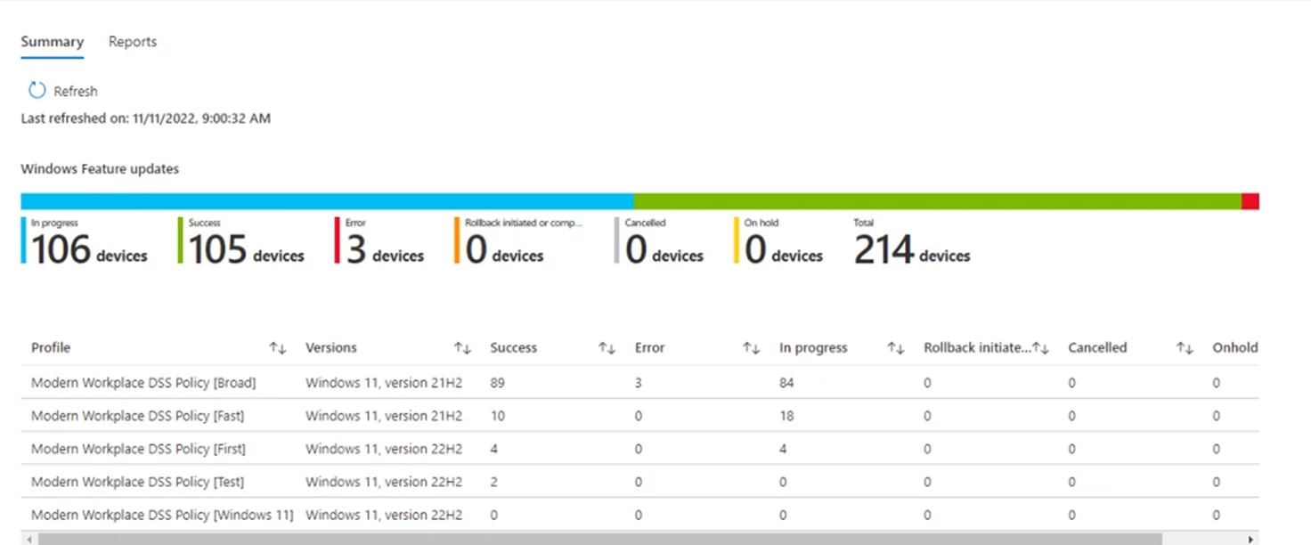This screenshot has width=1311, height=545.
Task: Open Modern Workplace DSS Policy [Fast] row
Action: tap(137, 416)
